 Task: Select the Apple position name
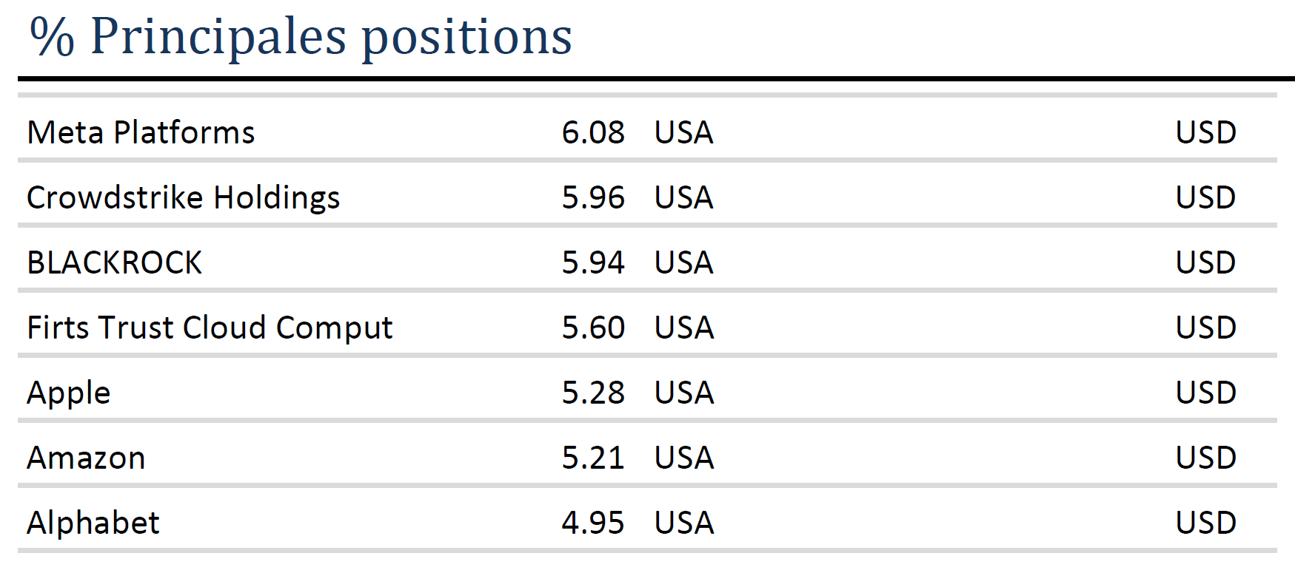coord(69,393)
